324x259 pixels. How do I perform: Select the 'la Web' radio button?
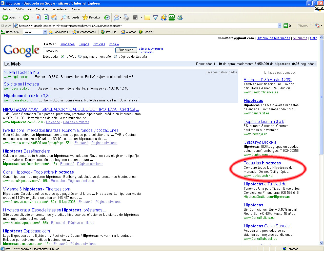63,56
